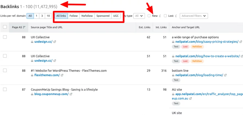
Task: Click lock icon before blog.couponmeup.com/
Action: pyautogui.click(x=32, y=94)
